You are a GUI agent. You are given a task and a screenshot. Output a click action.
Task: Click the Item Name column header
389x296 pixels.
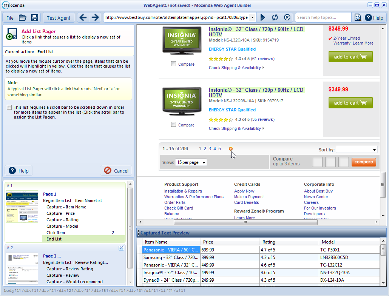[x=171, y=242]
